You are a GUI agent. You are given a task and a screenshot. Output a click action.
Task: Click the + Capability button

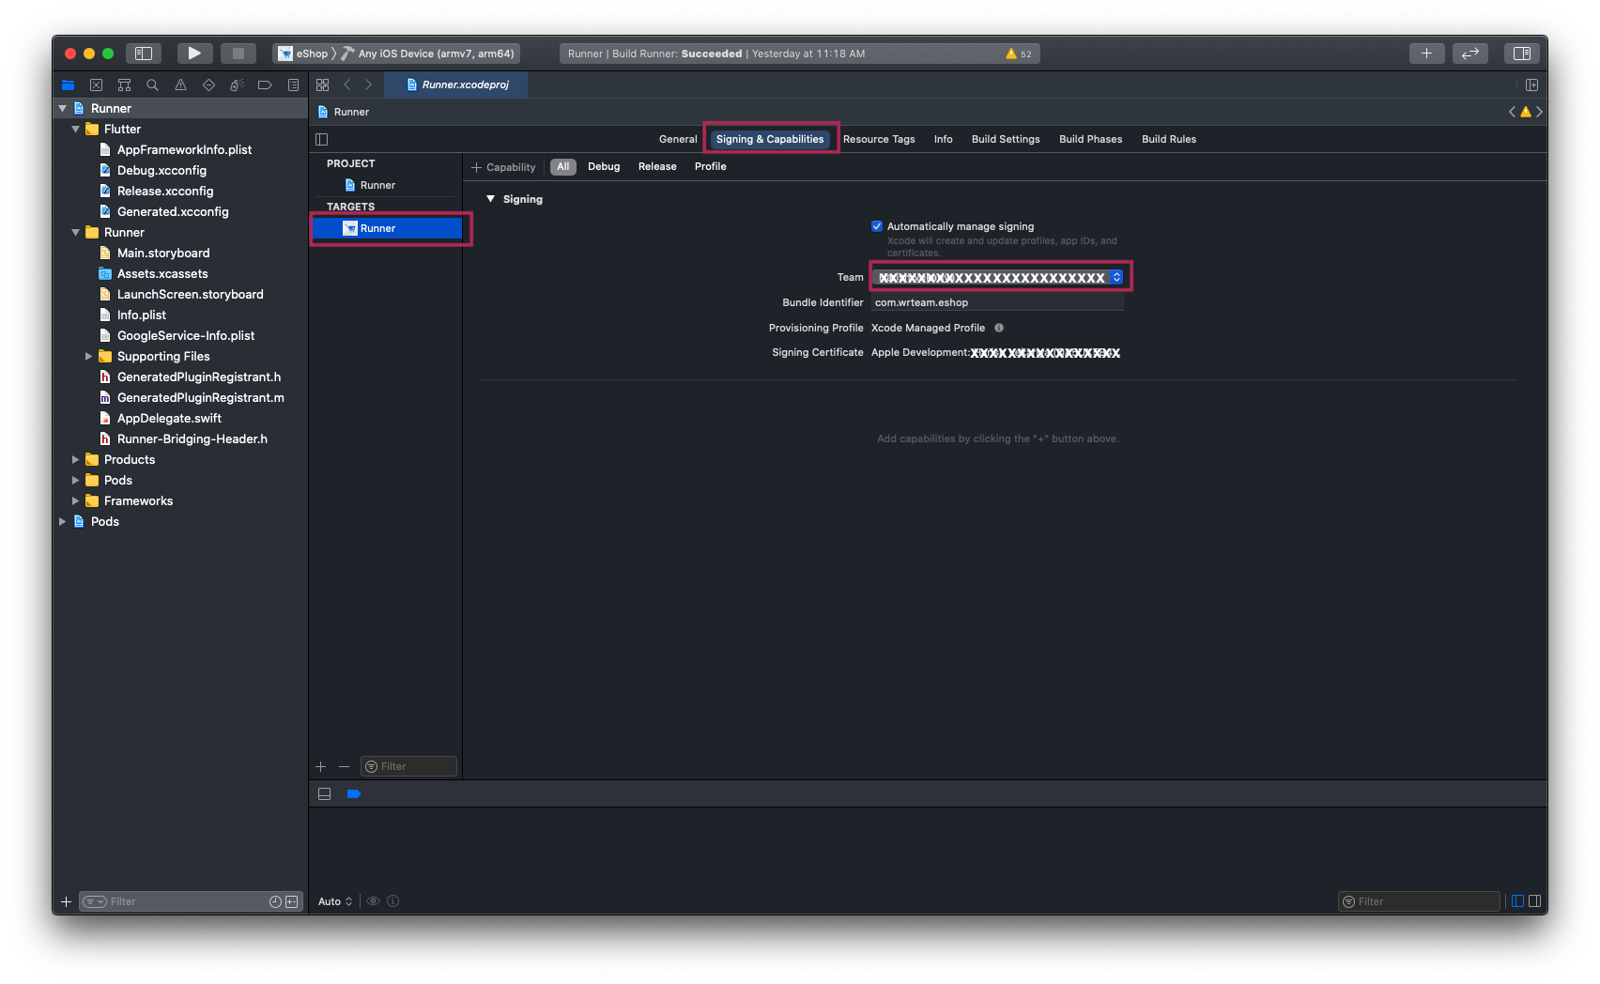pos(504,167)
